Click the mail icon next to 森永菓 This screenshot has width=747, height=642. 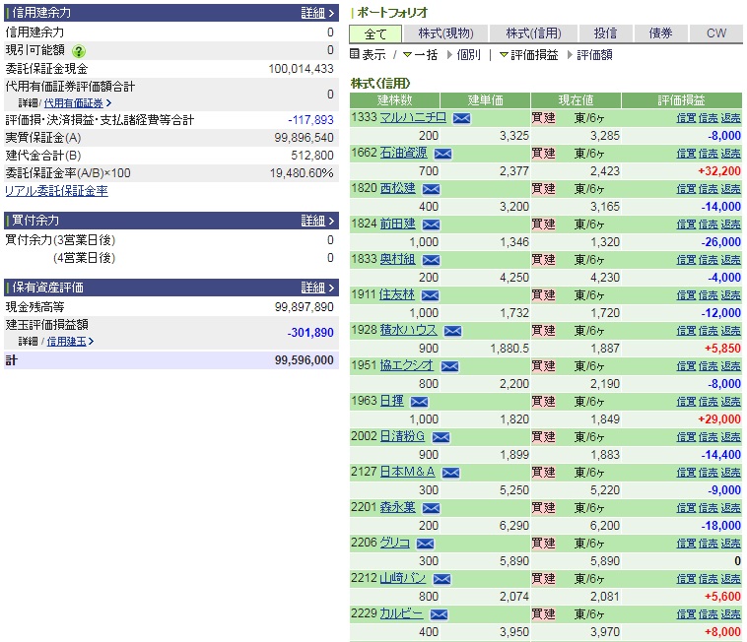pyautogui.click(x=431, y=508)
